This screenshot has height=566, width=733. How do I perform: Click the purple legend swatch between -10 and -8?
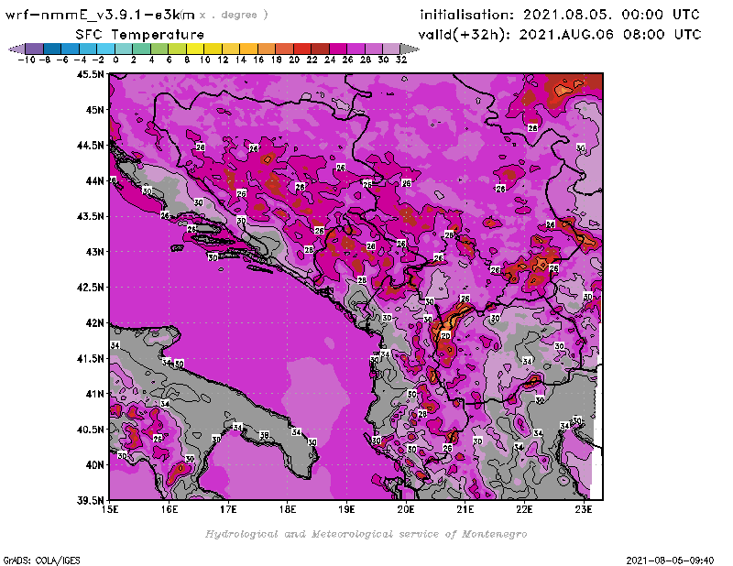pos(35,49)
